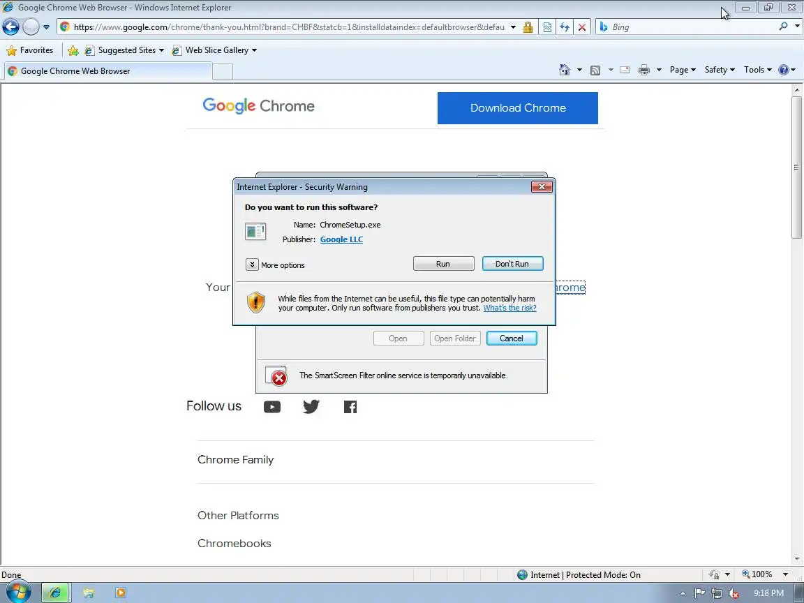Click the scrollbar down arrow
This screenshot has height=603, width=804.
click(x=796, y=559)
